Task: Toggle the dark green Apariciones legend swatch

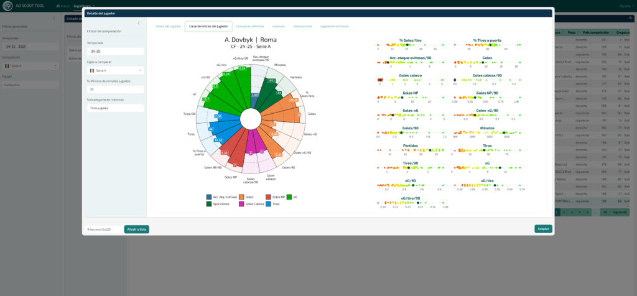Action: (x=209, y=204)
